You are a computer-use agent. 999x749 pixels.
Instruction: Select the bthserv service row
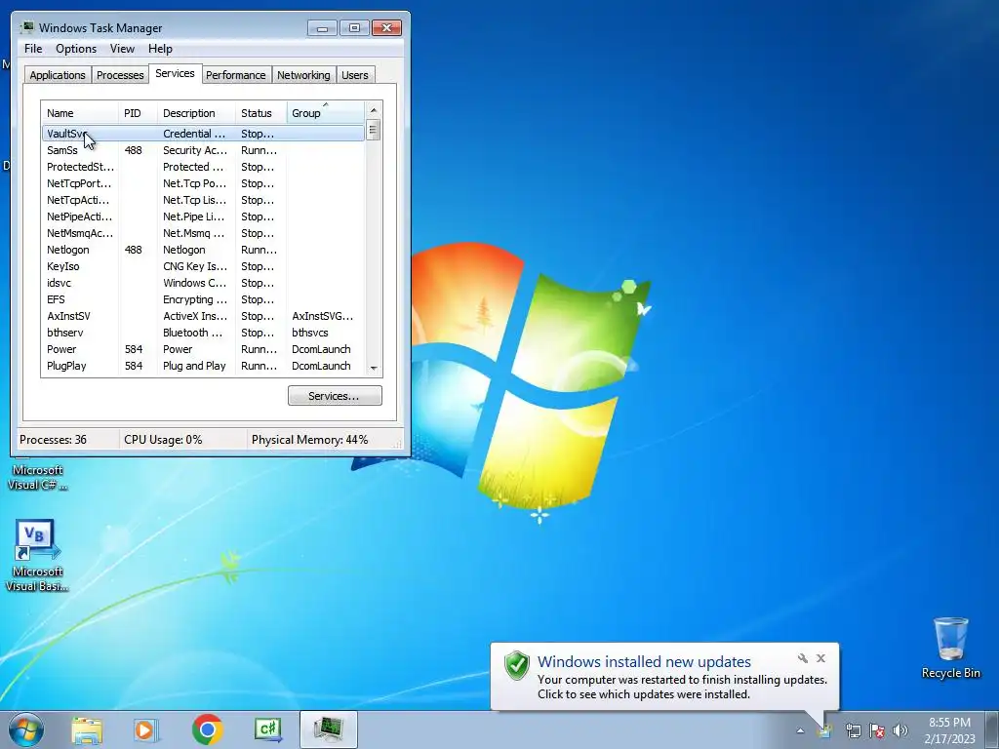(203, 333)
